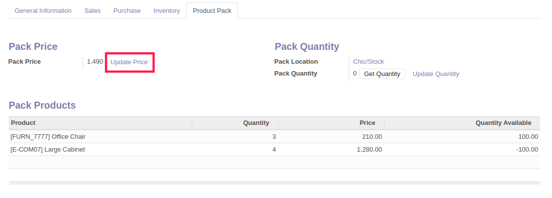The width and height of the screenshot is (552, 198).
Task: Select the Office Chair product row
Action: 274,137
